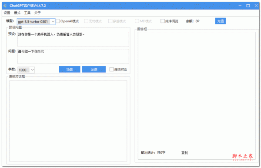Expand the 字数 1000 dropdown
Image resolution: width=261 pixels, height=168 pixels.
click(x=33, y=70)
